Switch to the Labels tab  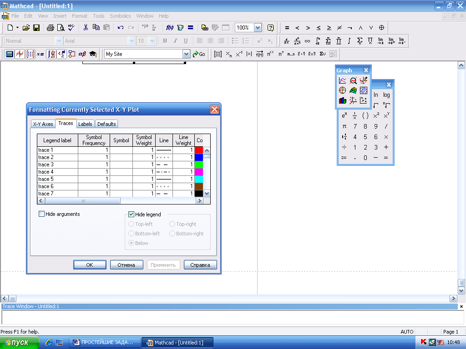[85, 124]
